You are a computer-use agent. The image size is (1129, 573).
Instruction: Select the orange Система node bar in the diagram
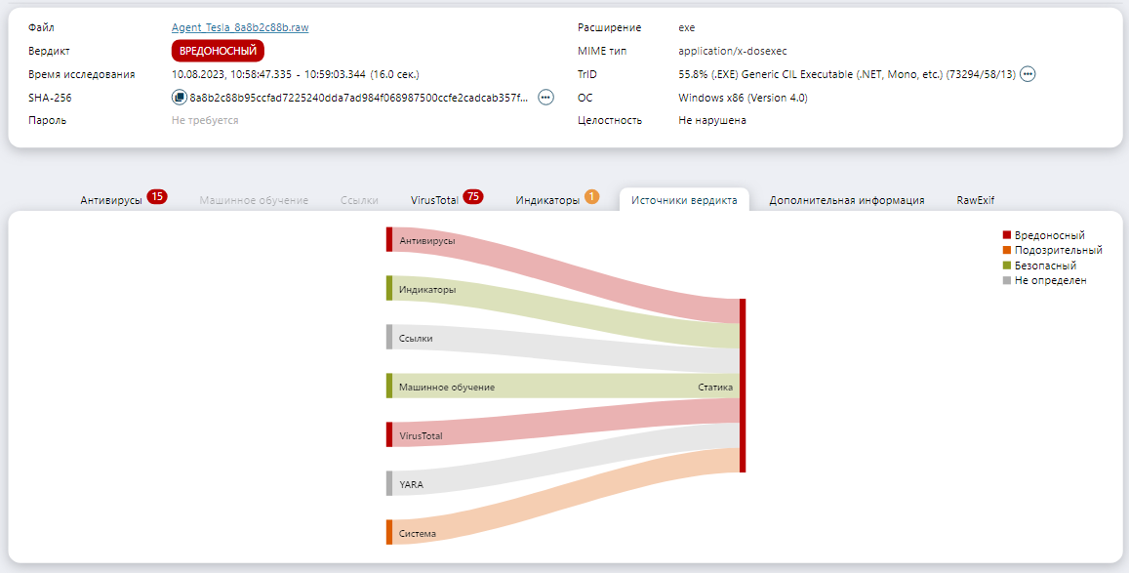tap(389, 532)
